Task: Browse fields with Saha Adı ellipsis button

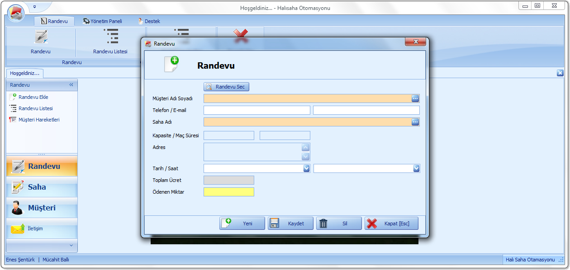Action: (415, 122)
